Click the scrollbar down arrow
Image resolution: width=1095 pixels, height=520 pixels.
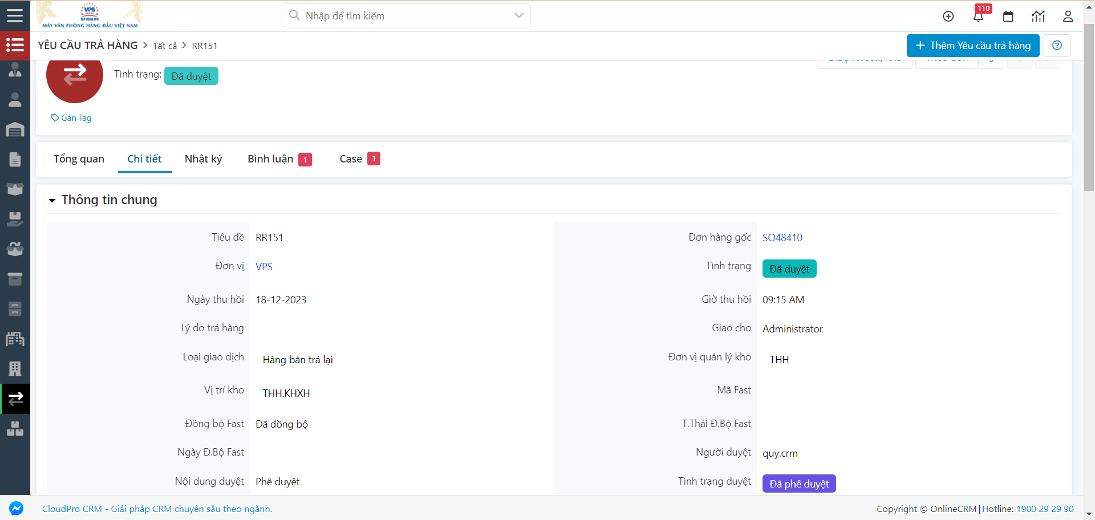[1089, 514]
